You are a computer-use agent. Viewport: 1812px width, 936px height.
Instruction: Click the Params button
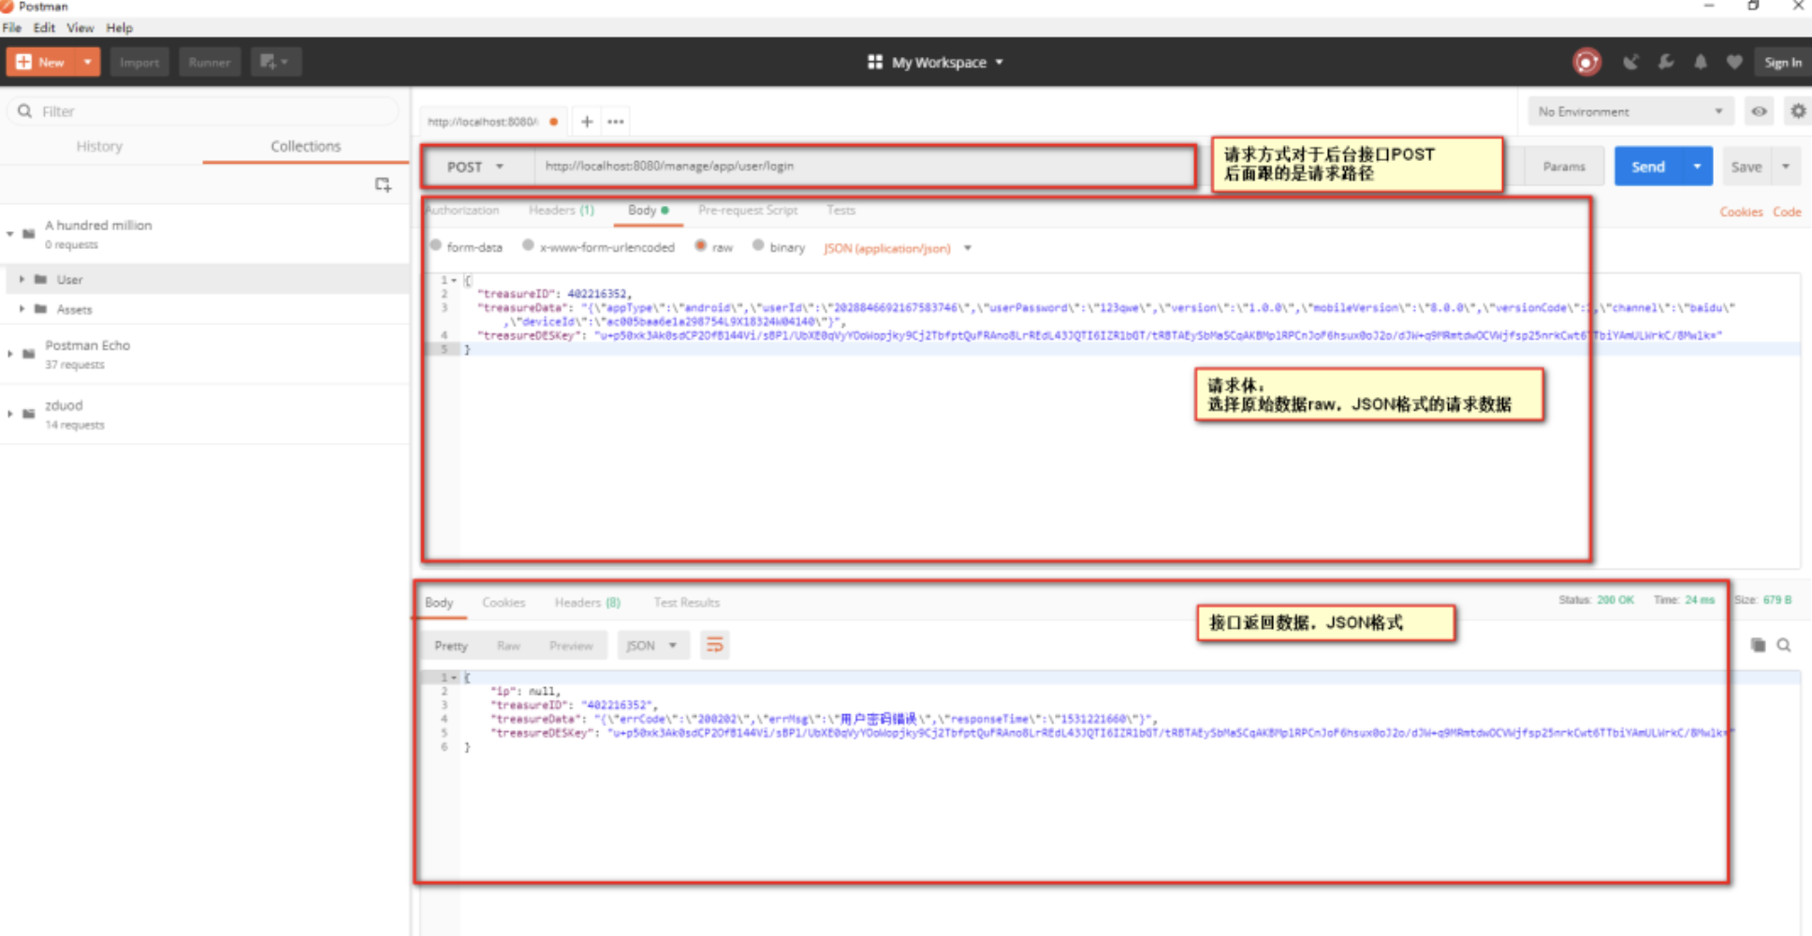tap(1564, 167)
